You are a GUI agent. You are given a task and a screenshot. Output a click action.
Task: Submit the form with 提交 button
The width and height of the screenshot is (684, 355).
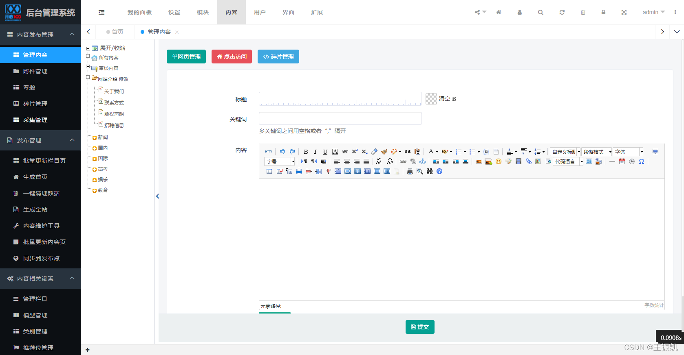[x=420, y=327]
